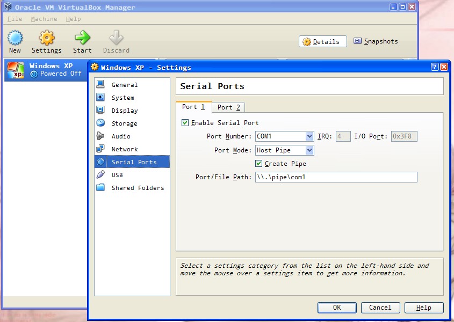454x322 pixels.
Task: Open the File menu
Action: (15, 19)
